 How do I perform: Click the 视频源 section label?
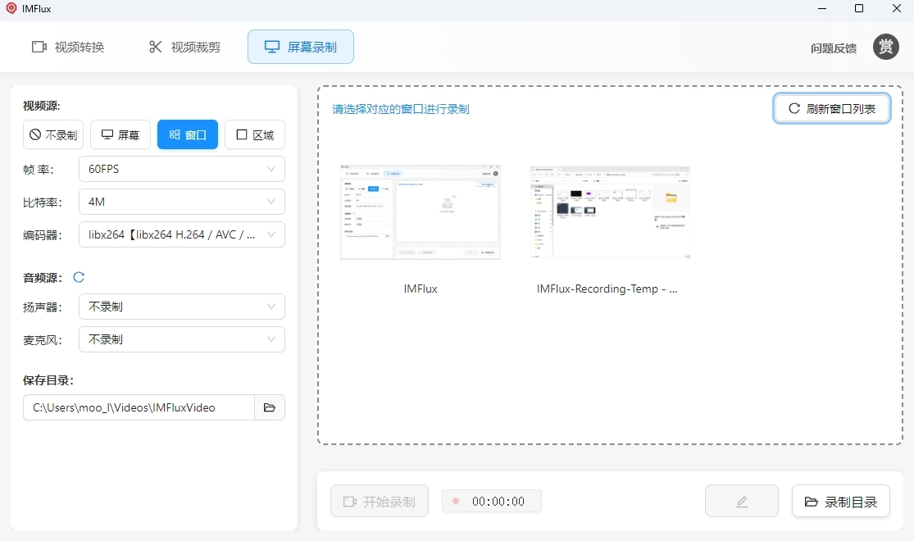[41, 106]
